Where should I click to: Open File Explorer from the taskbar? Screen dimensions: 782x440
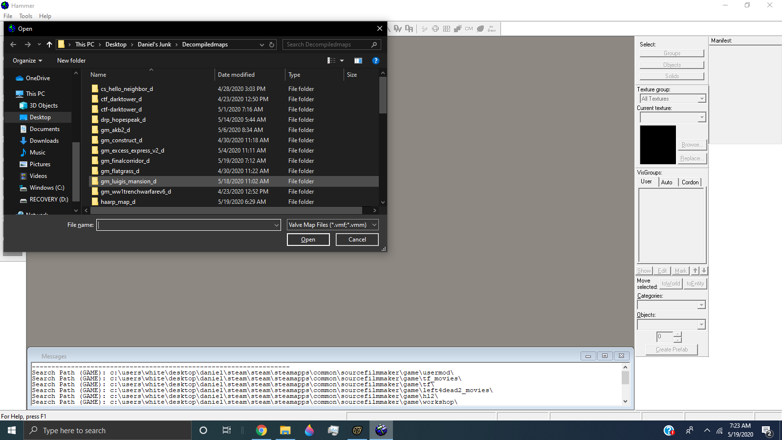[x=285, y=430]
